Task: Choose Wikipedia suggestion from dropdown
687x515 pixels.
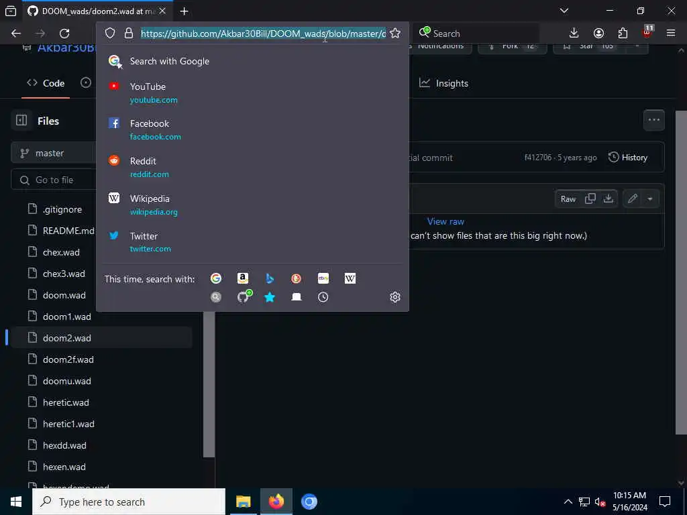Action: [x=252, y=205]
